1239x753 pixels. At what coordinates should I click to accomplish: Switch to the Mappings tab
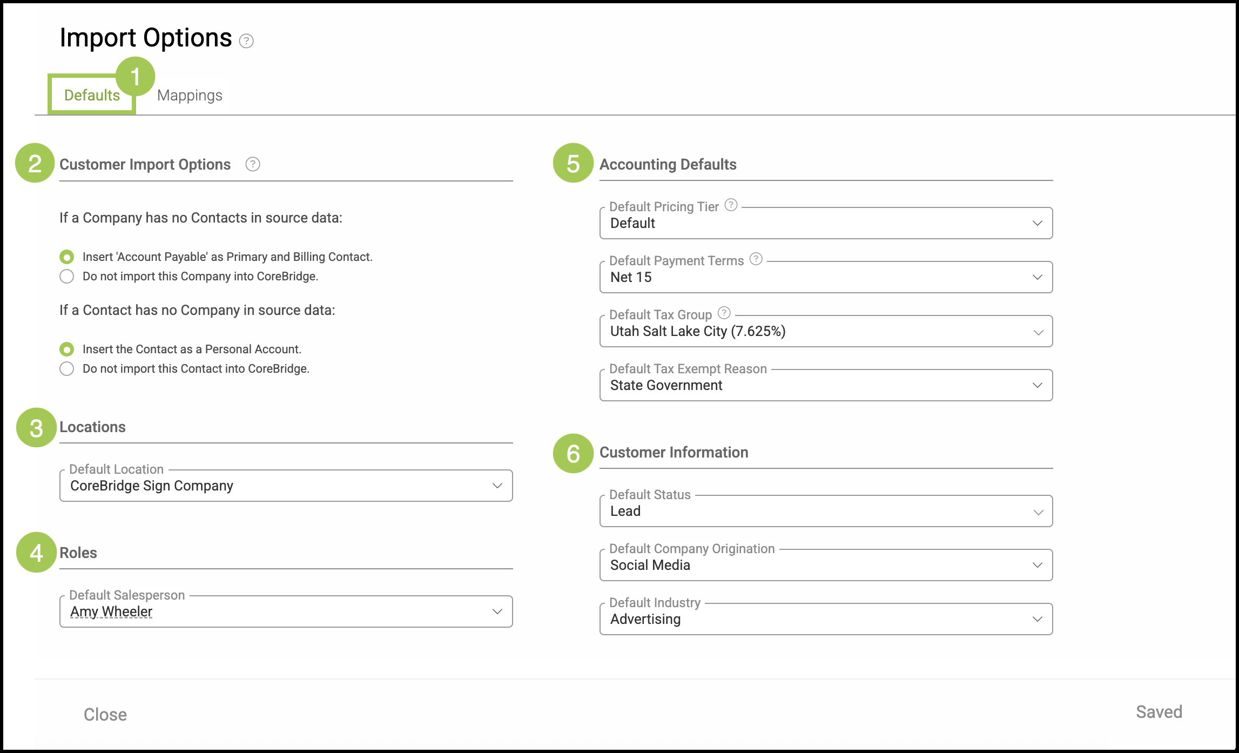click(190, 96)
